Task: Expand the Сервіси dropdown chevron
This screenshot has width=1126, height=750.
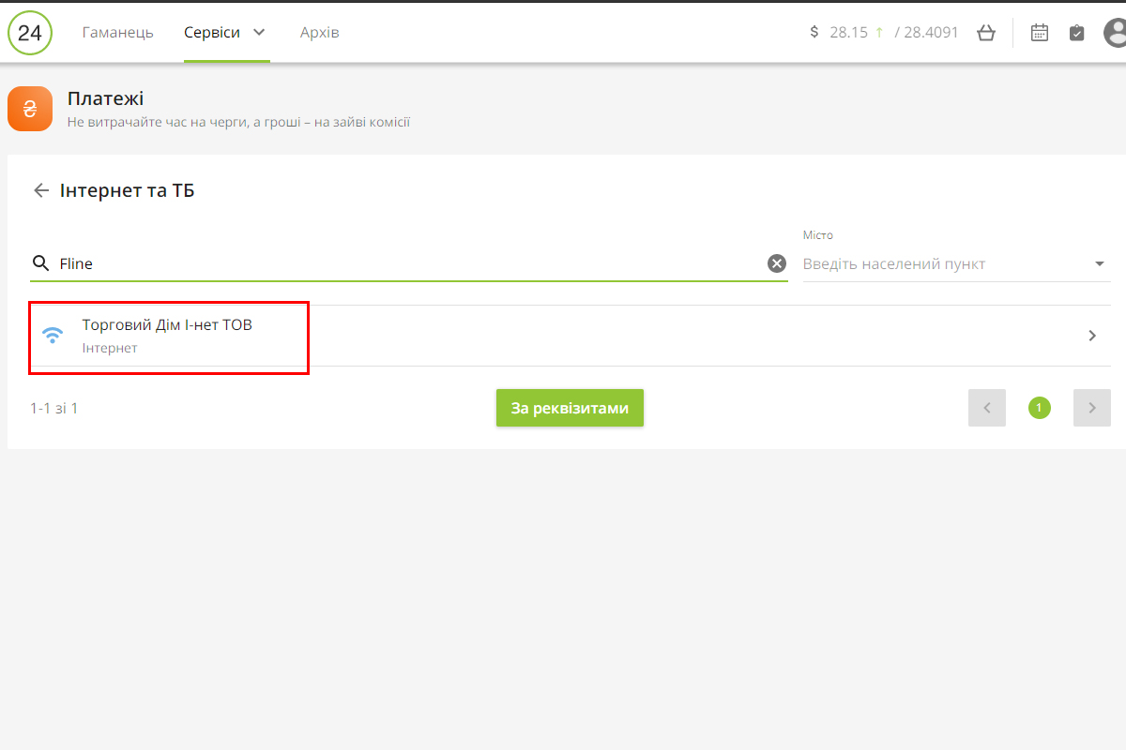Action: click(x=259, y=33)
